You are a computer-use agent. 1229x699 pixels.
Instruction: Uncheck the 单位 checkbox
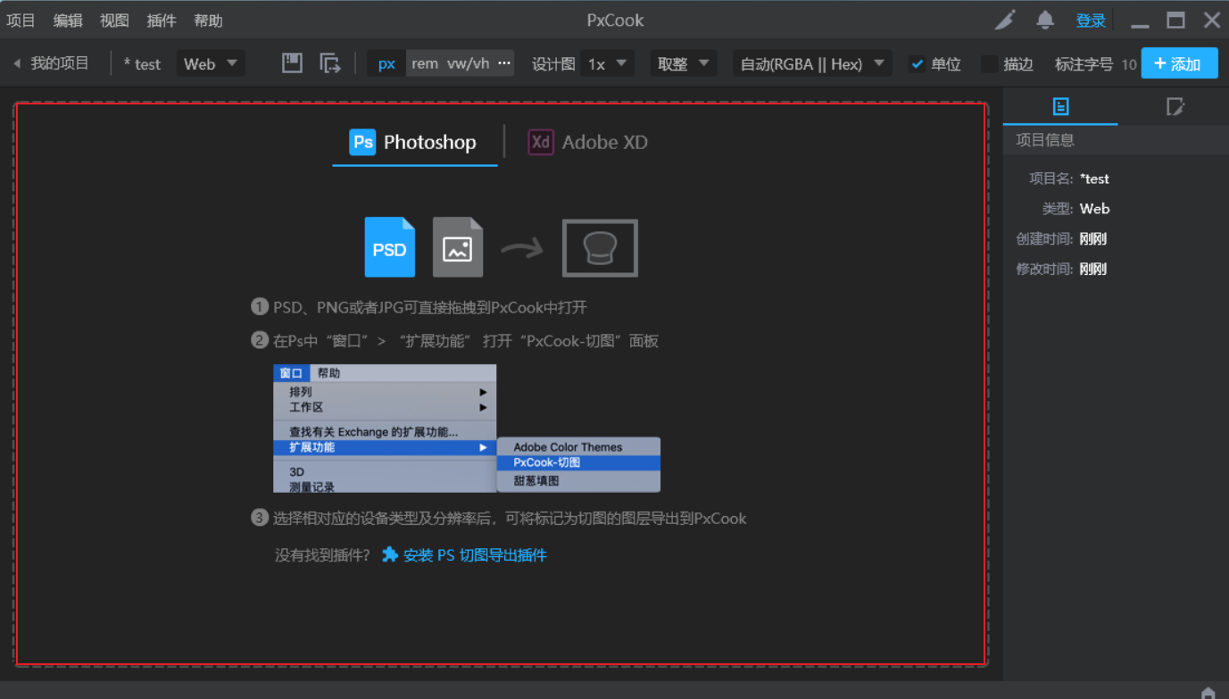[917, 64]
